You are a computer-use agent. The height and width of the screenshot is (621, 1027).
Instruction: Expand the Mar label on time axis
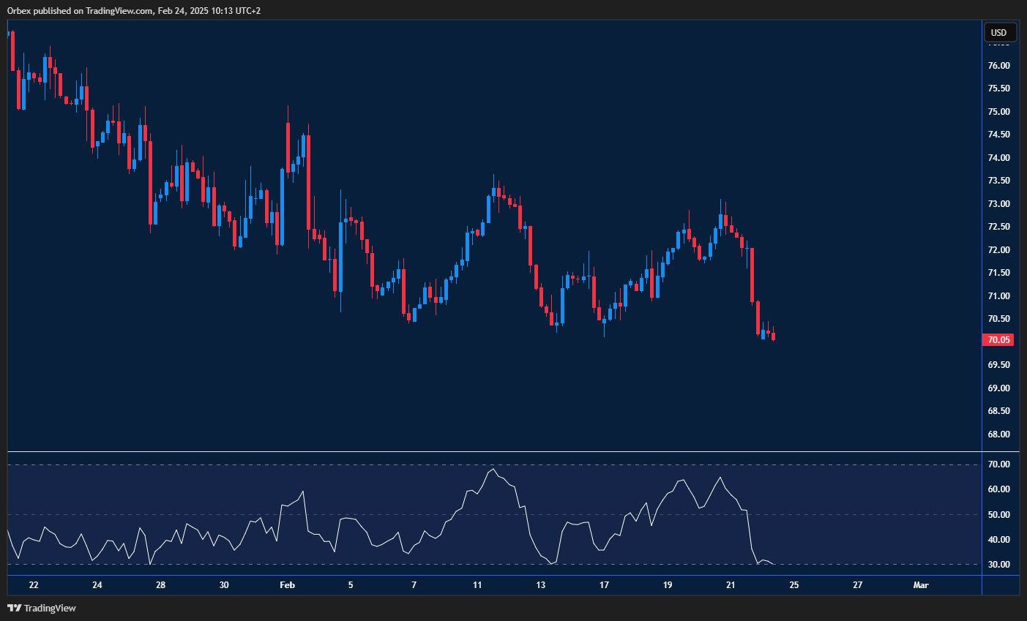point(921,585)
